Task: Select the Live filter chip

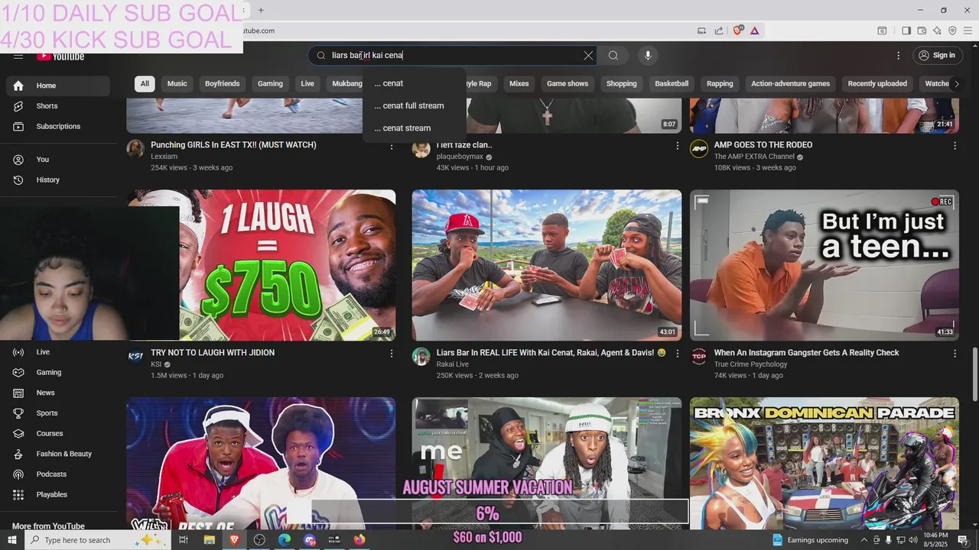Action: (x=307, y=84)
